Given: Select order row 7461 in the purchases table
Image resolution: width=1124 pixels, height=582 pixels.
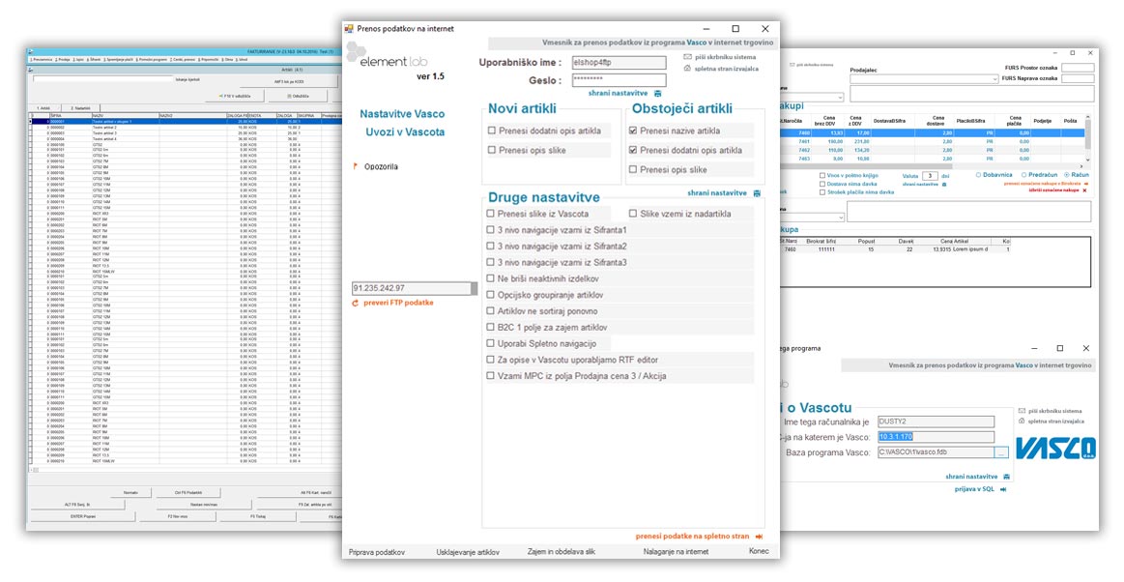Looking at the screenshot, I should click(932, 142).
